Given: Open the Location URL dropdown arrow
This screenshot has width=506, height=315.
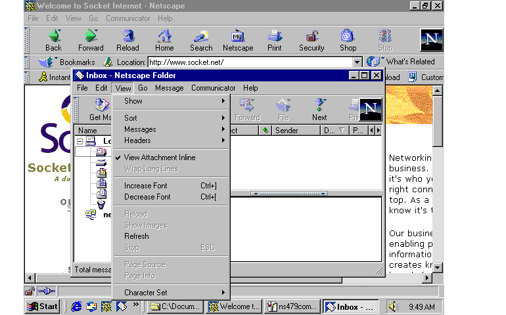Looking at the screenshot, I should click(357, 62).
